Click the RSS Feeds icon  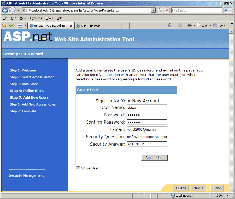coord(180,25)
